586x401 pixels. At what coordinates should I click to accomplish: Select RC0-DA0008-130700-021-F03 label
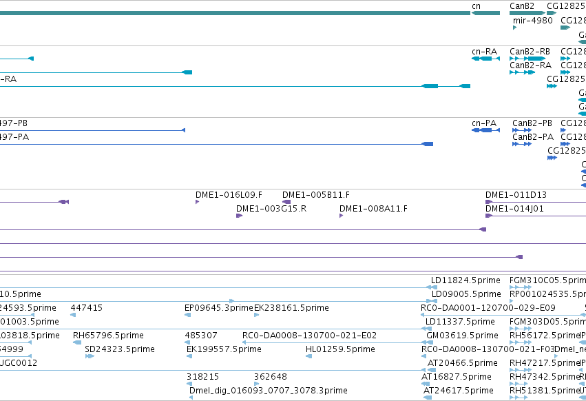(x=488, y=350)
